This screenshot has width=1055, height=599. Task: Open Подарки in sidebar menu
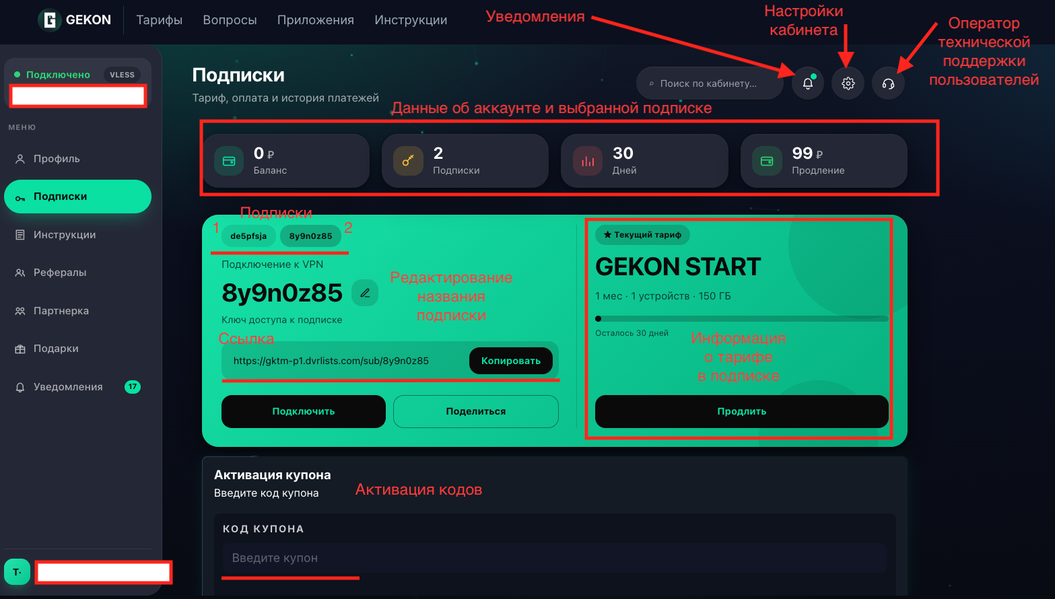(77, 349)
